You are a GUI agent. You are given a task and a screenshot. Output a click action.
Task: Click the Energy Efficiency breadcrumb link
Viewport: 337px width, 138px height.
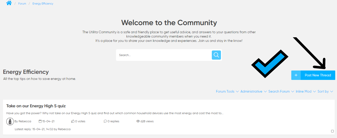click(x=43, y=4)
